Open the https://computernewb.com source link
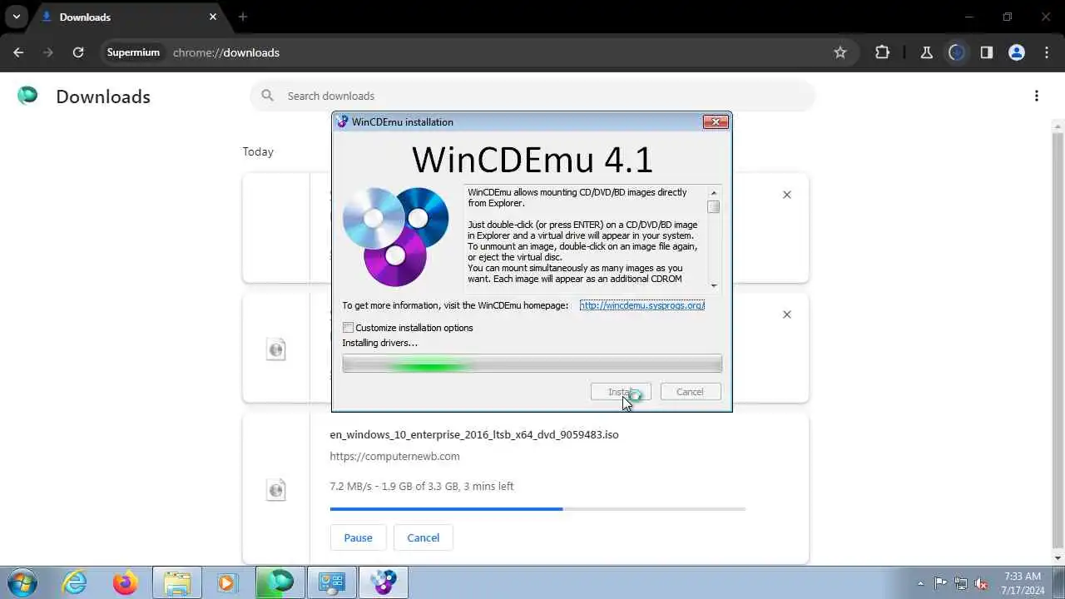The width and height of the screenshot is (1065, 599). 394,456
